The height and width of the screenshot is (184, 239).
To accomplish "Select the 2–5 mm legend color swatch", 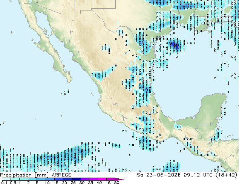I will (x=32, y=179).
